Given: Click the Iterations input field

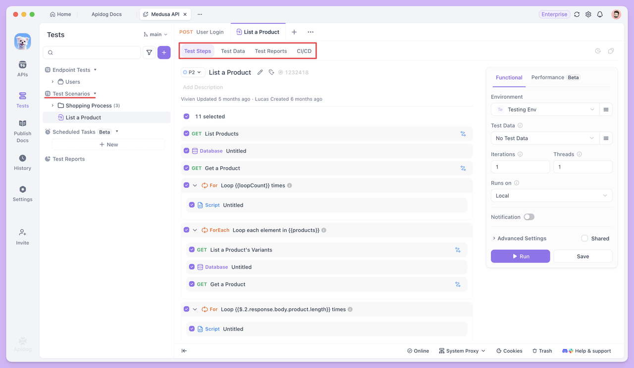Looking at the screenshot, I should 520,167.
